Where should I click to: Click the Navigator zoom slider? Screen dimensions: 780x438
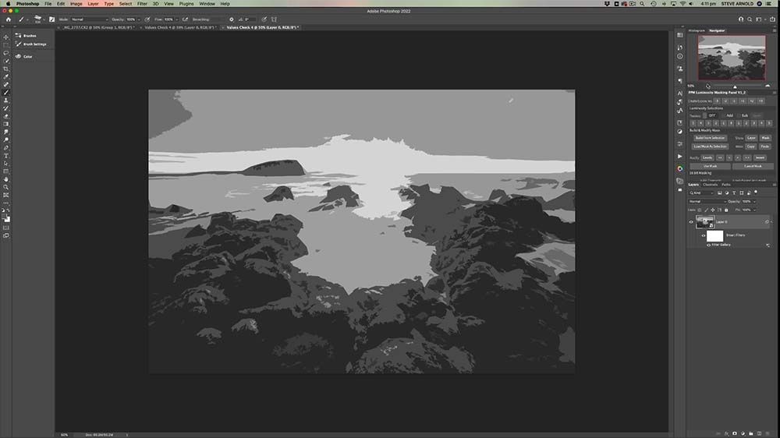click(x=735, y=87)
